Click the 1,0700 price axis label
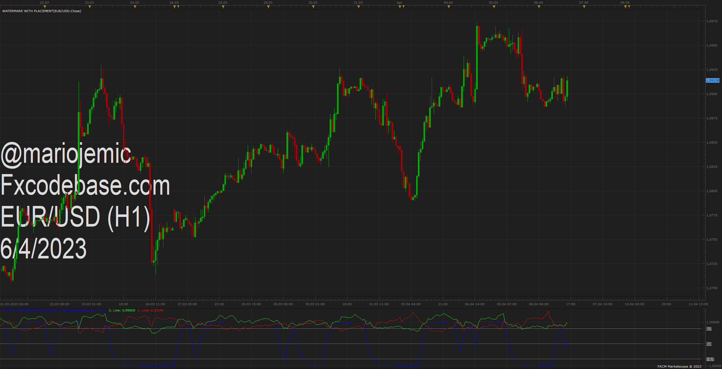The width and height of the screenshot is (722, 369). tap(712, 288)
